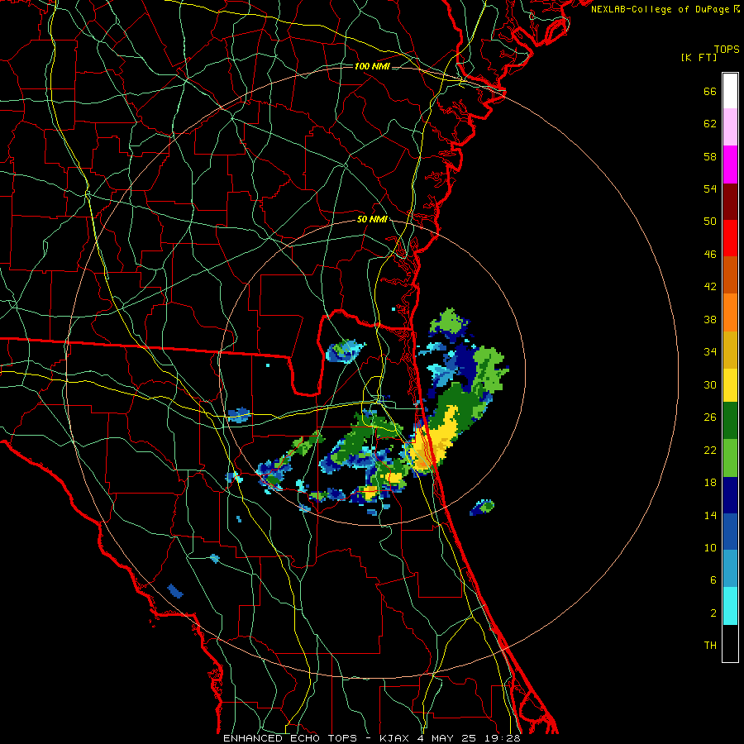744x744 pixels.
Task: Click the legend value 66
Action: [x=710, y=92]
